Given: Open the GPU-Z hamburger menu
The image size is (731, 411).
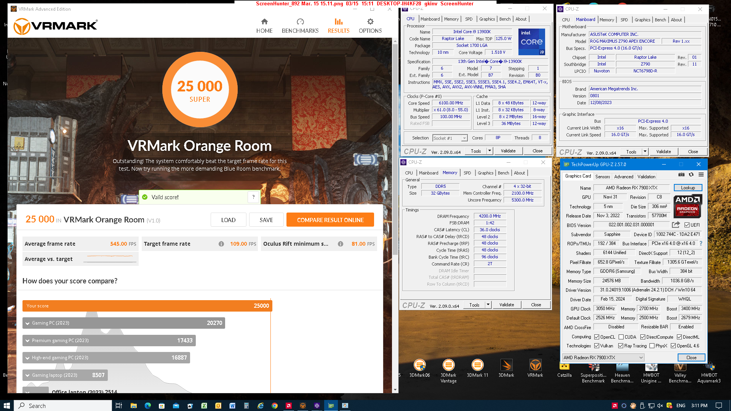Looking at the screenshot, I should [701, 174].
